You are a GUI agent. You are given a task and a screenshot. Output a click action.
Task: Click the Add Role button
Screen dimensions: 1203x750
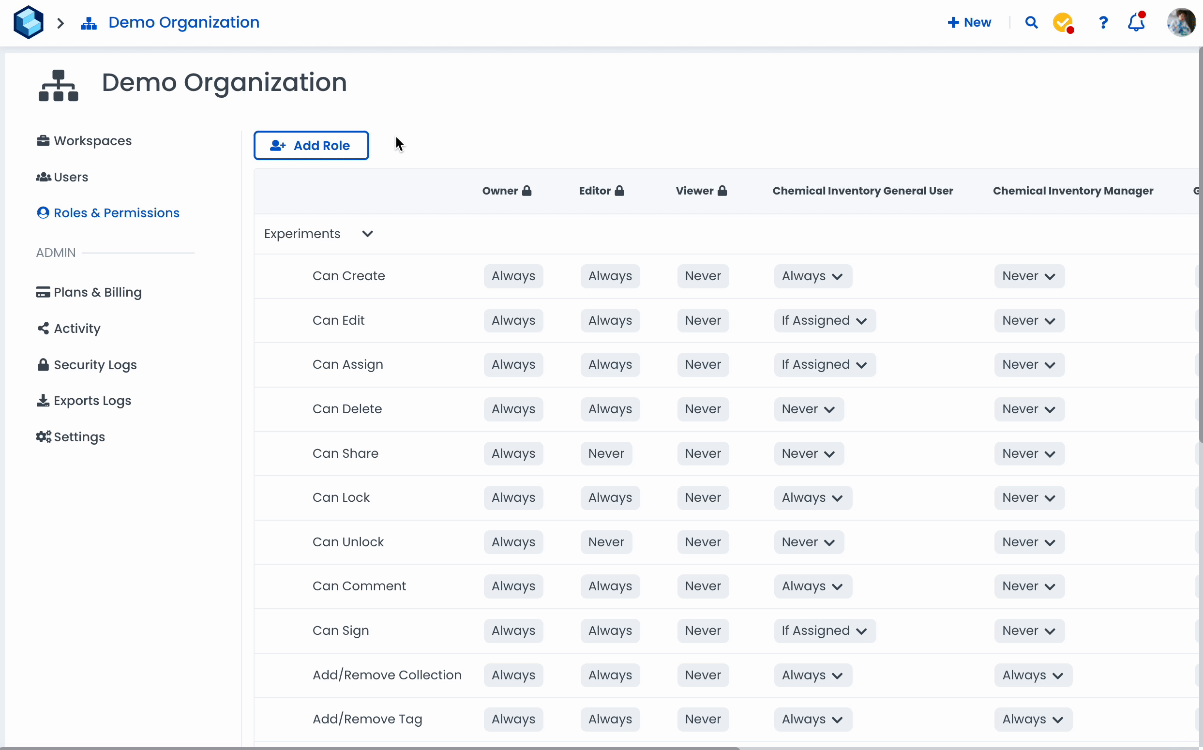point(311,145)
